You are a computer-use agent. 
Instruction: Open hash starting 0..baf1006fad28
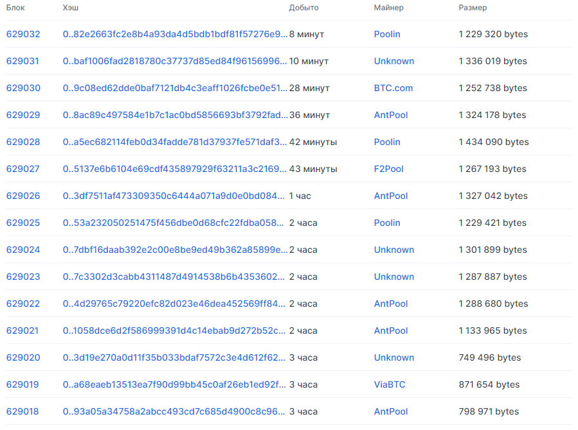[x=175, y=61]
